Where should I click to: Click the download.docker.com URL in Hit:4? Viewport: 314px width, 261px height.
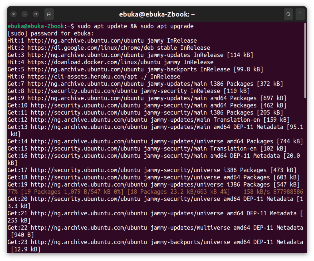pyautogui.click(x=94, y=62)
